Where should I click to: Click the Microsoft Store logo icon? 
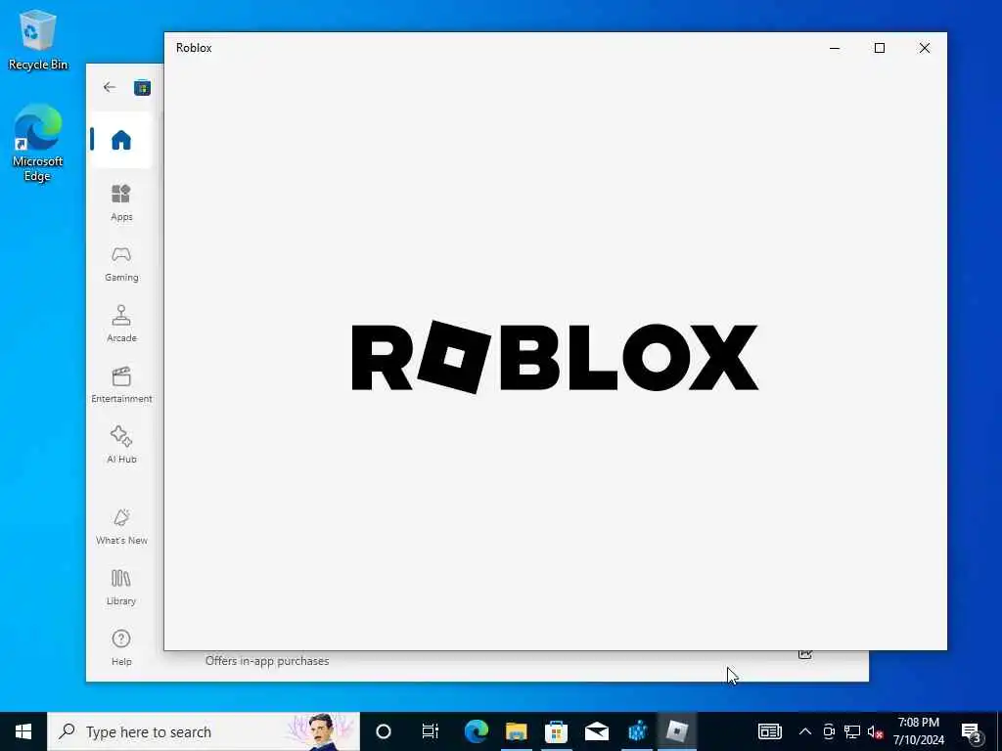click(142, 87)
